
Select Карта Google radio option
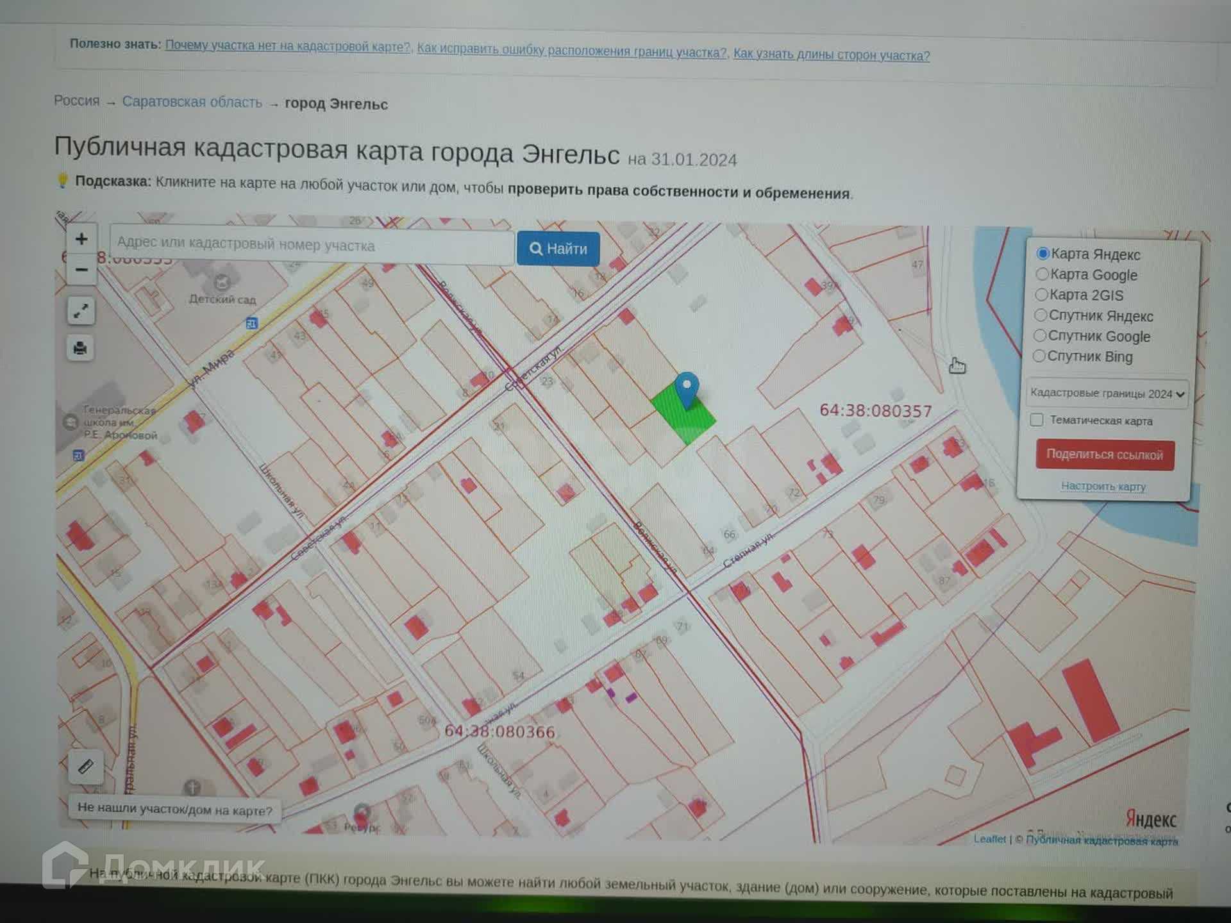click(x=1042, y=274)
